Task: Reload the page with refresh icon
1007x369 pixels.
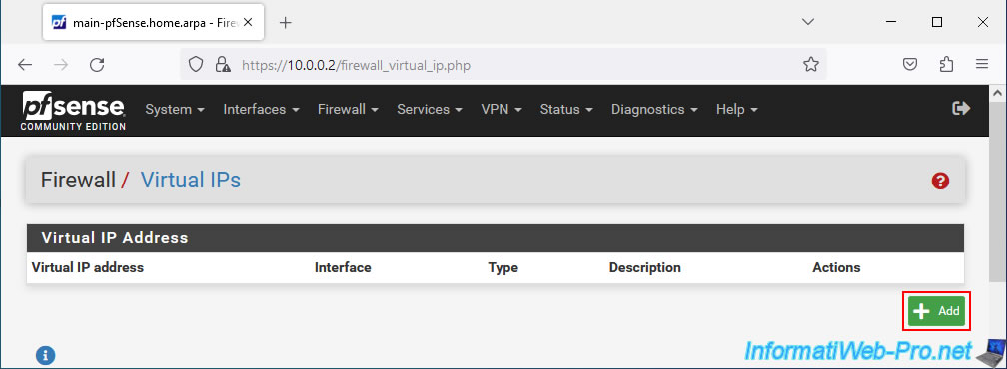Action: tap(97, 64)
